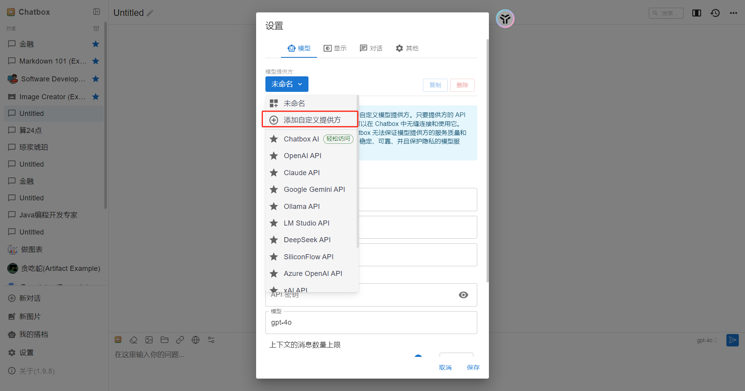This screenshot has height=391, width=745.
Task: Select Ollama API provider
Action: (x=311, y=207)
